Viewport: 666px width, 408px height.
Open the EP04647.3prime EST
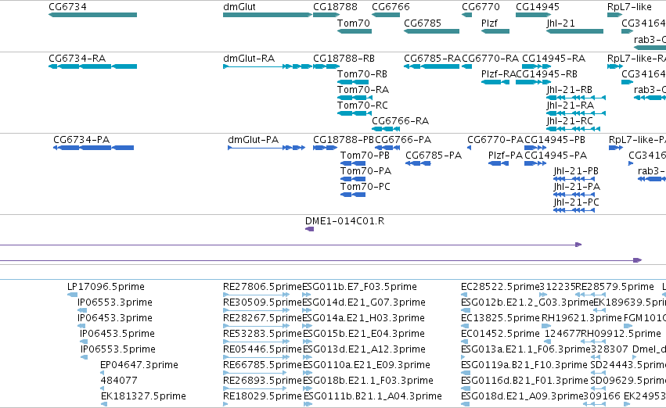(103, 373)
